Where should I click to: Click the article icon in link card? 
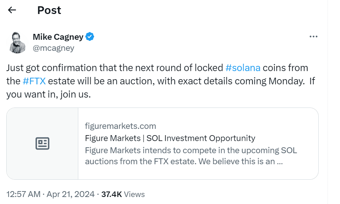pos(42,144)
